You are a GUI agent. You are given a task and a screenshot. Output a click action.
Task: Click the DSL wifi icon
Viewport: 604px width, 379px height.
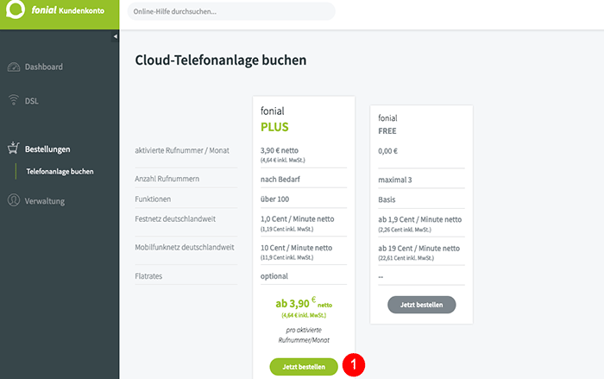tap(14, 100)
